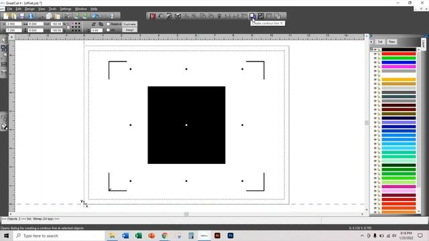The height and width of the screenshot is (241, 429).
Task: Toggle eye visibility for the black layer
Action: [375, 50]
